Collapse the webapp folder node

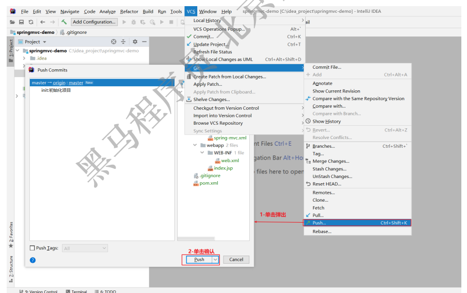(195, 145)
